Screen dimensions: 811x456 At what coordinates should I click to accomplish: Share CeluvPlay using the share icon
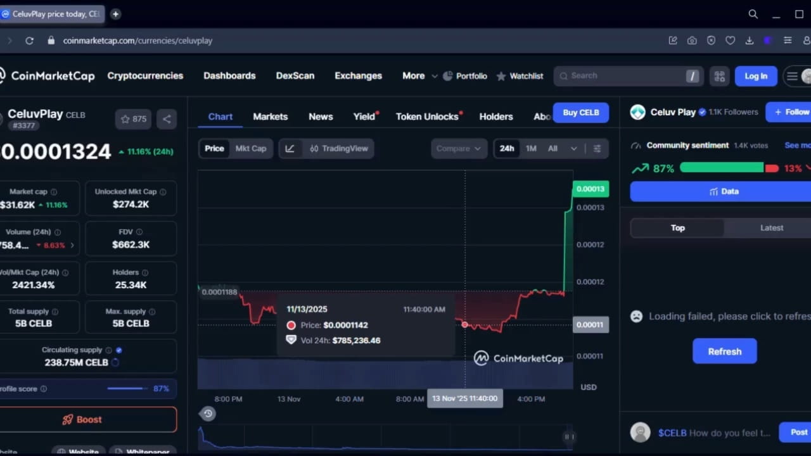[167, 118]
